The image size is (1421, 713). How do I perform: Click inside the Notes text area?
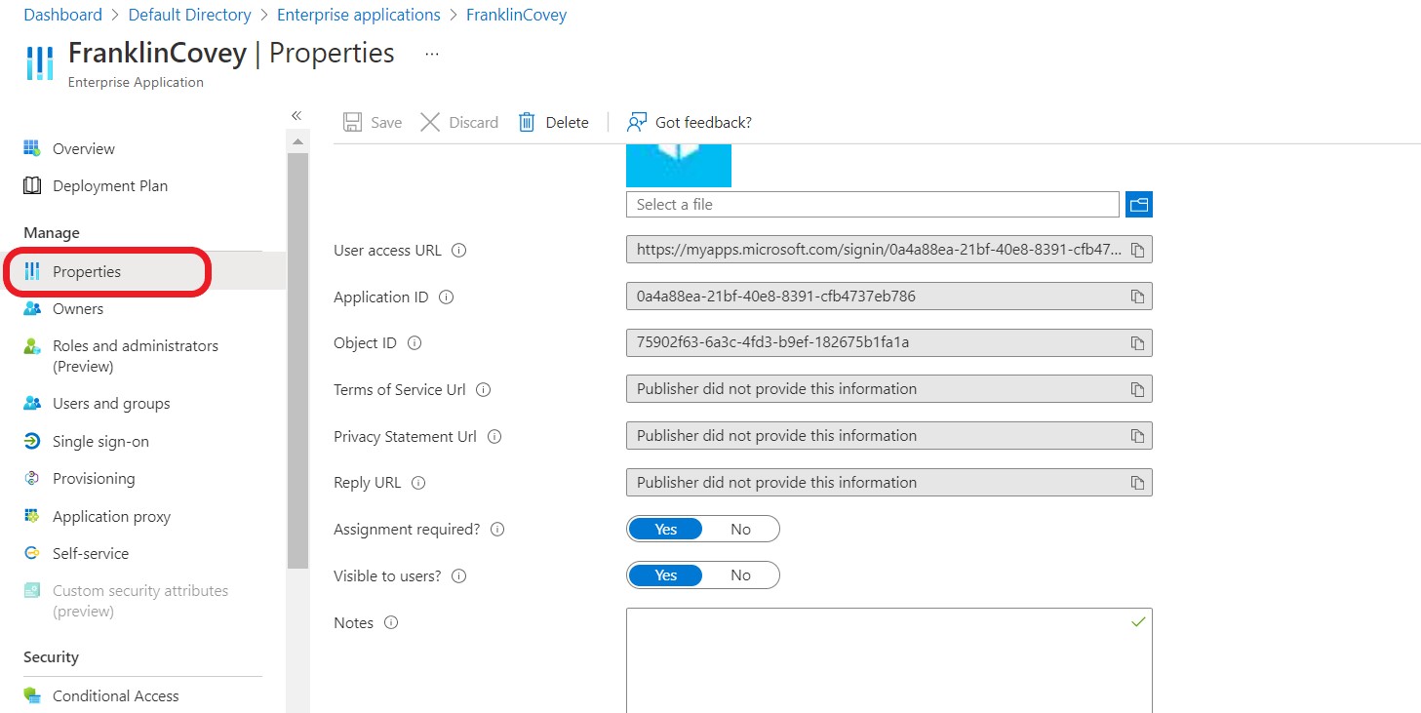click(888, 663)
